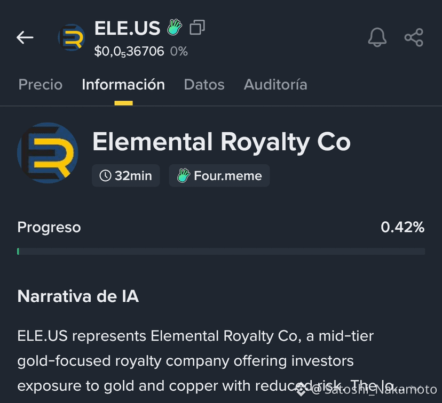Tap the clock icon in 32min badge

tap(105, 175)
